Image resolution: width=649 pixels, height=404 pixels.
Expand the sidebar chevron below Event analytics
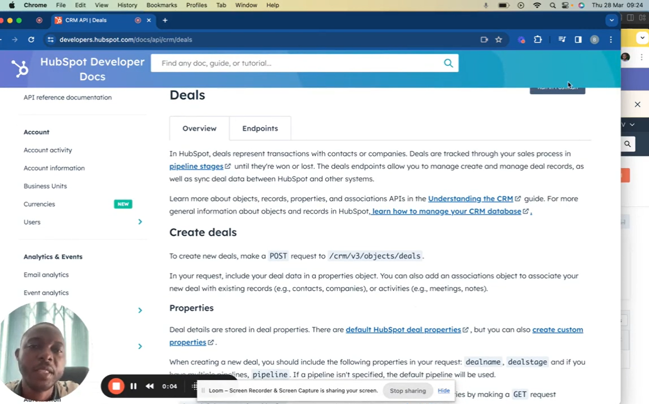140,310
